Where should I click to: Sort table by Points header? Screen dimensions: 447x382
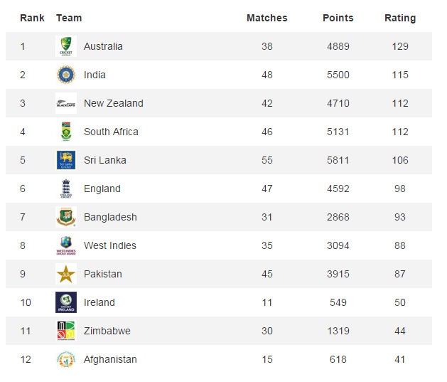pos(338,18)
